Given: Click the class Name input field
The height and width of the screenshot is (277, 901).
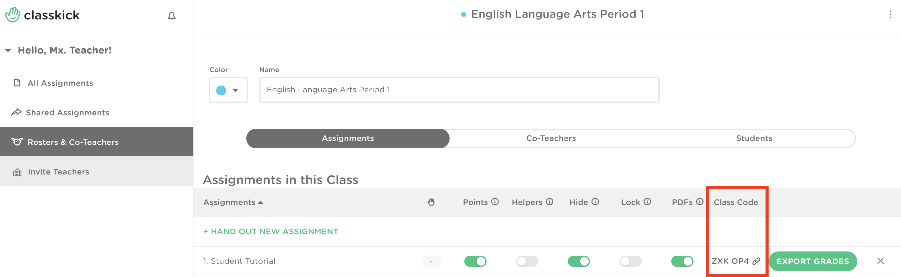Looking at the screenshot, I should click(x=459, y=90).
